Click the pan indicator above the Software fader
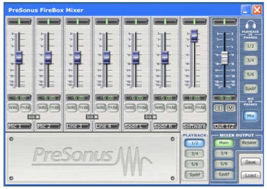The height and width of the screenshot is (189, 267). (194, 22)
